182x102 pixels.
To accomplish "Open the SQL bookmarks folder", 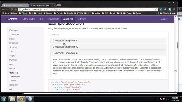I will 113,13.
